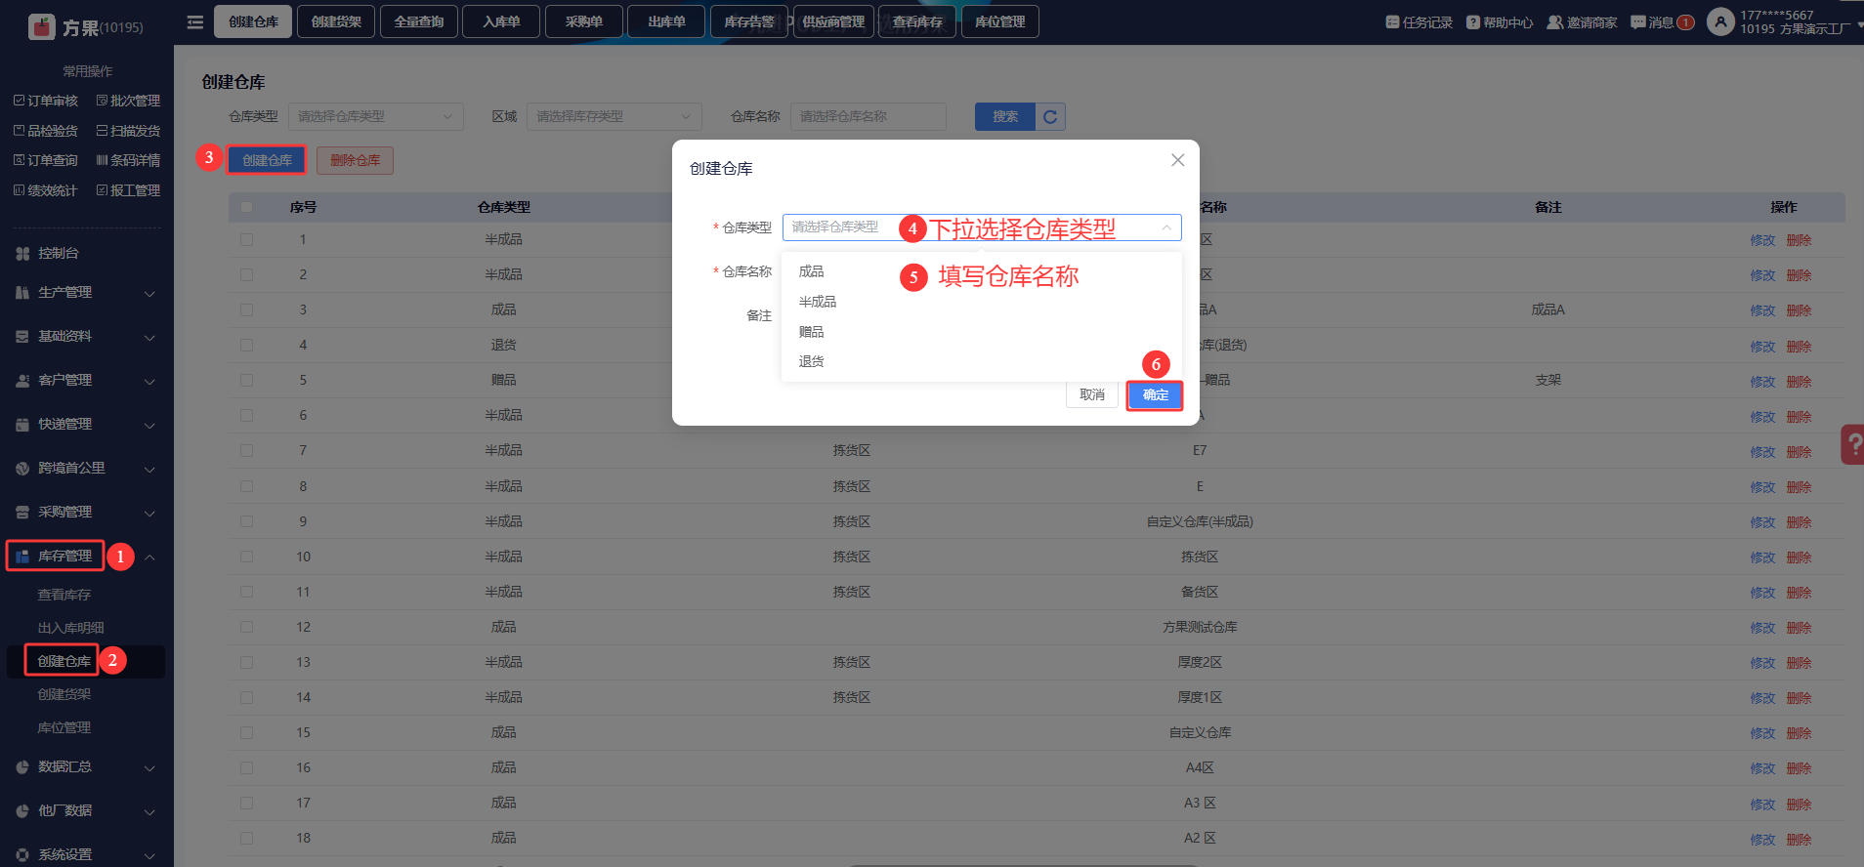
Task: Click the 采购管理 sidebar icon
Action: [x=22, y=513]
